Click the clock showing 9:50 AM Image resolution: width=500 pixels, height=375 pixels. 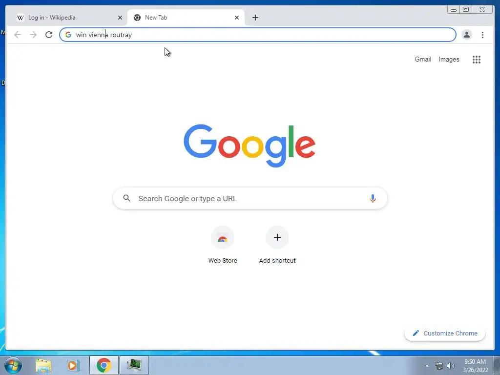pyautogui.click(x=475, y=366)
